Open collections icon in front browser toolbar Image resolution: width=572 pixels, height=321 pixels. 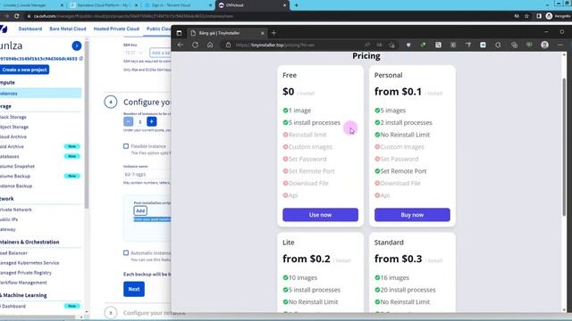tap(515, 45)
